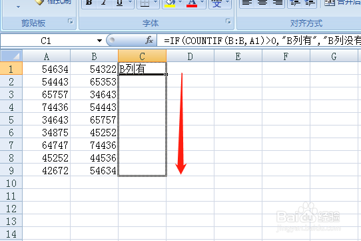Toggle Bold formatting button
The image size is (361, 241).
tap(89, 3)
